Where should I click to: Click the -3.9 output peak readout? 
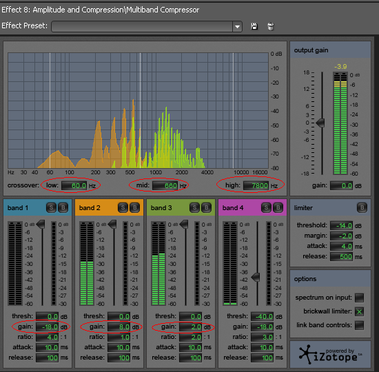click(340, 66)
